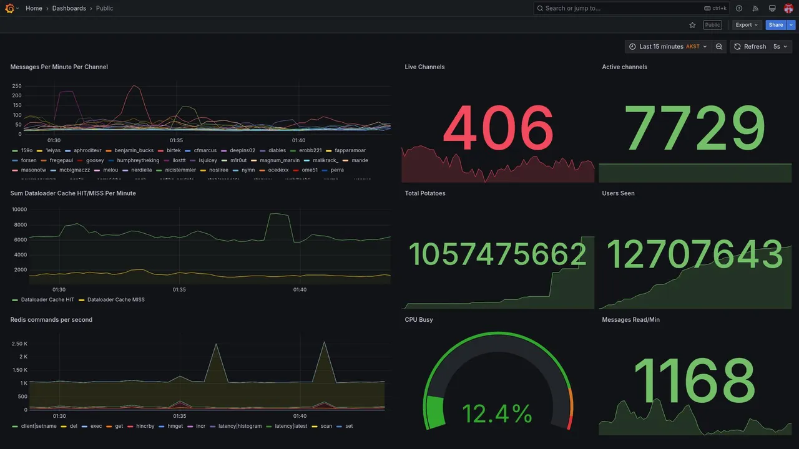799x449 pixels.
Task: Click the monitor icon beside the avatar
Action: tap(772, 8)
